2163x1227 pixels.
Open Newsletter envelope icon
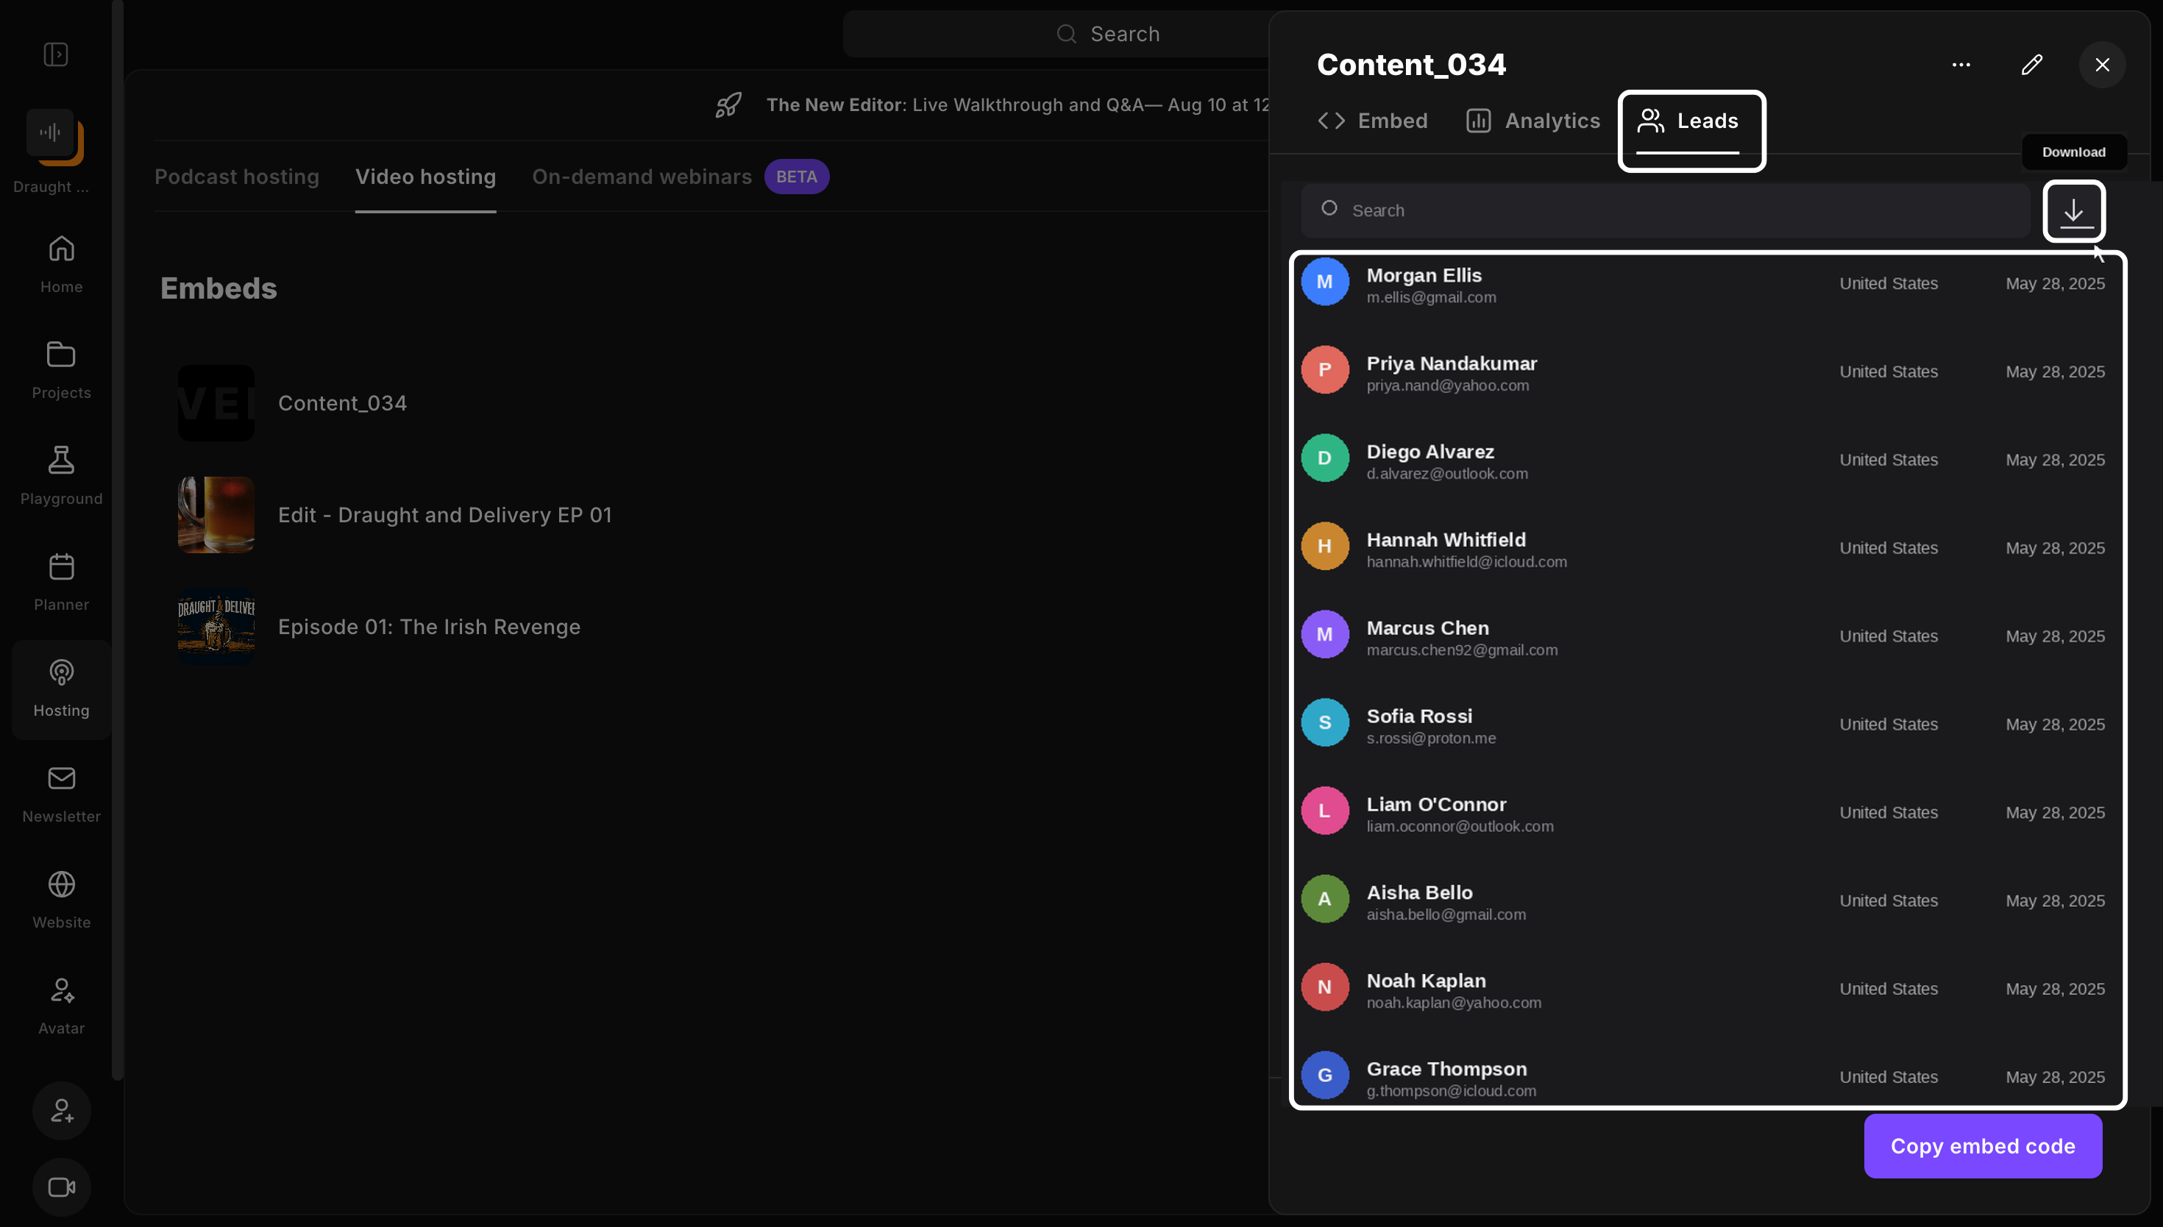pyautogui.click(x=62, y=778)
